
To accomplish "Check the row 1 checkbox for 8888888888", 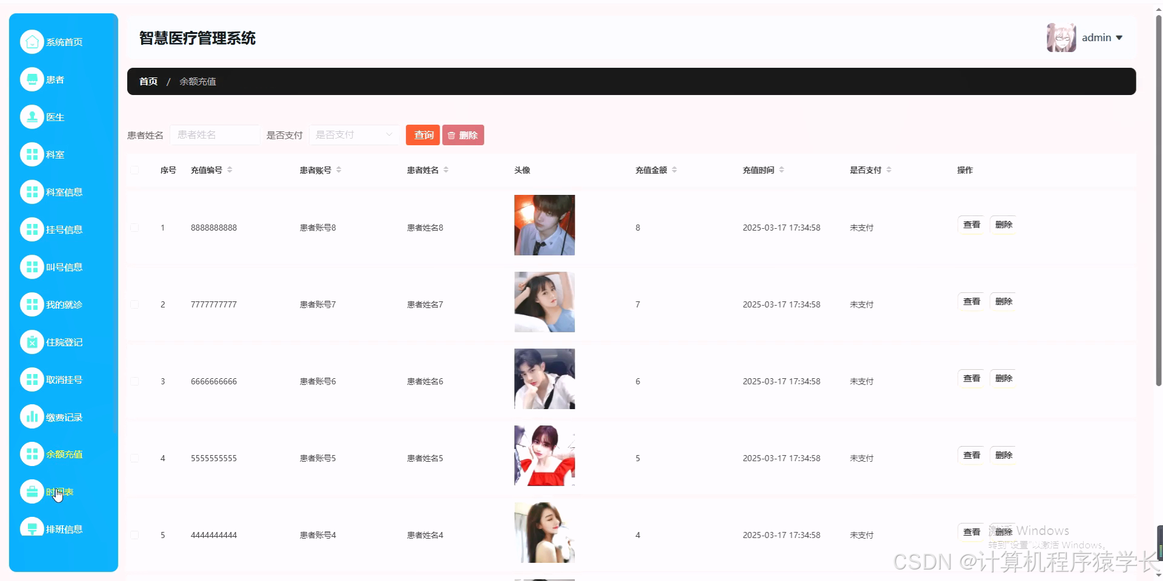I will coord(134,228).
